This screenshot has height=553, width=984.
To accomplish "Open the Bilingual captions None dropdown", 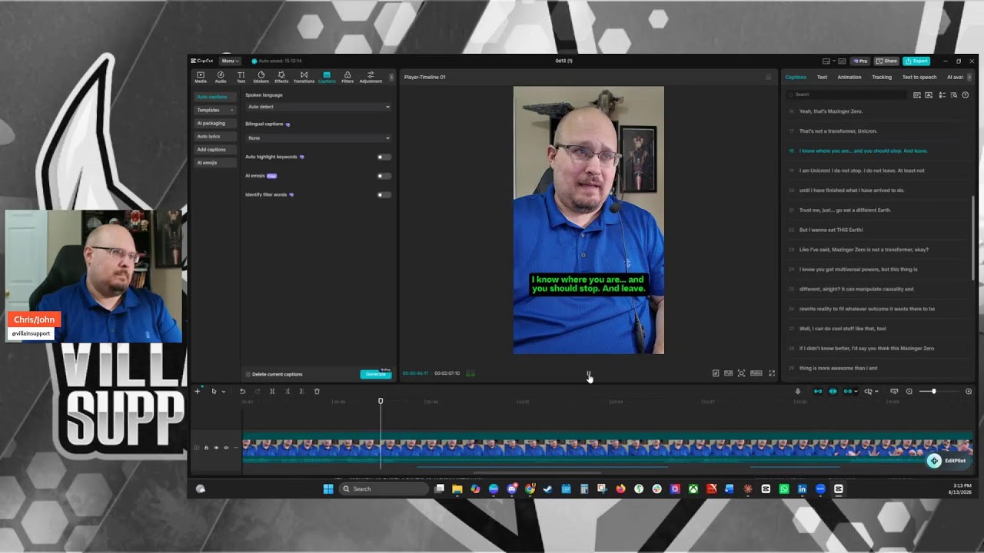I will tap(318, 138).
